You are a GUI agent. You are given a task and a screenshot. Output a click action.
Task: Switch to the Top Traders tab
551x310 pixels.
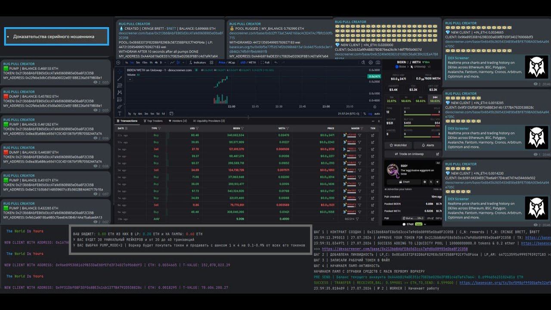tap(153, 121)
